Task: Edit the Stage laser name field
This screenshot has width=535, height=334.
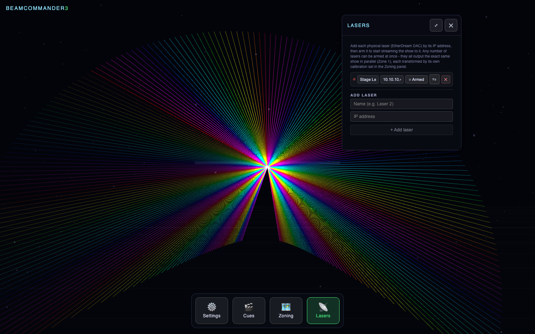Action: [x=368, y=79]
